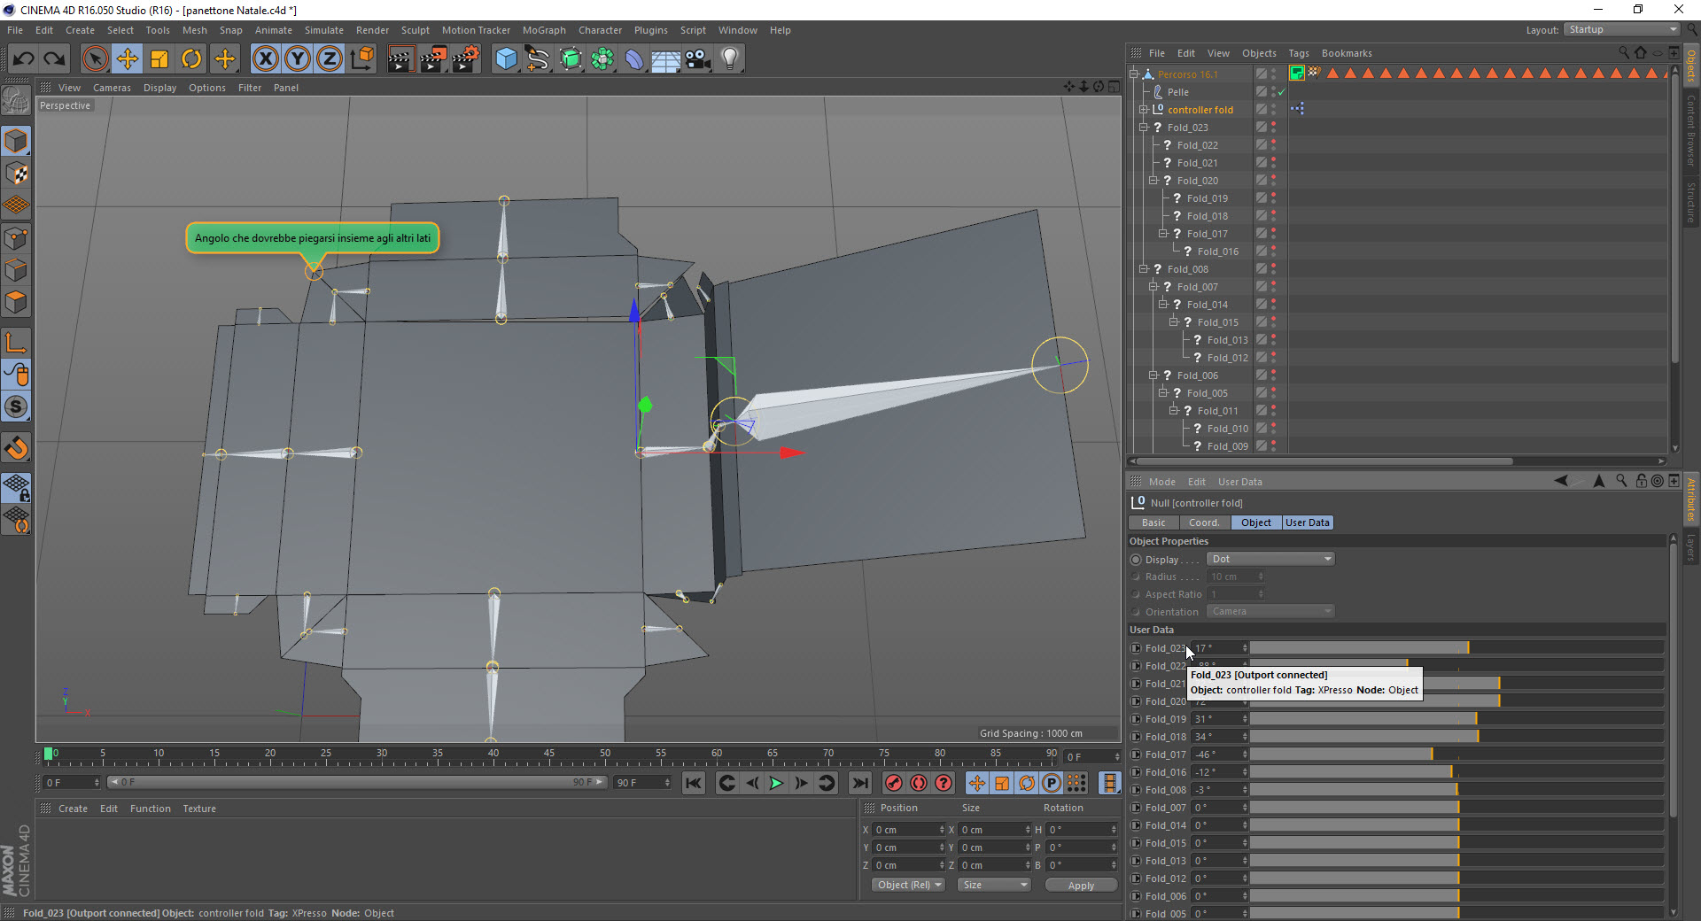
Task: Select the Scale tool
Action: (159, 59)
